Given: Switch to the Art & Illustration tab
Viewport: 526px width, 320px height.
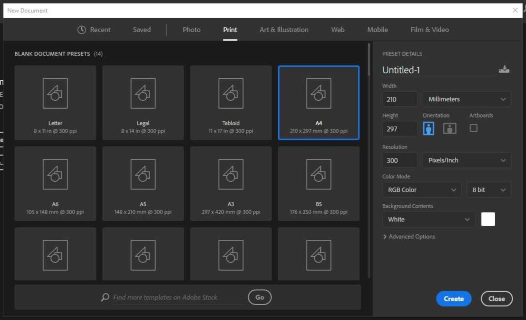Looking at the screenshot, I should 284,30.
